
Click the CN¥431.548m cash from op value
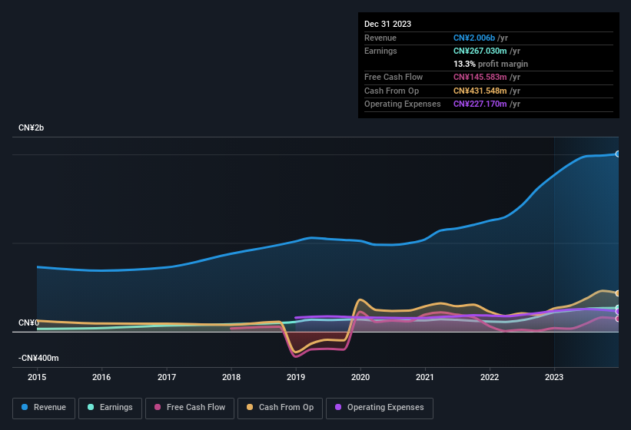pos(480,91)
